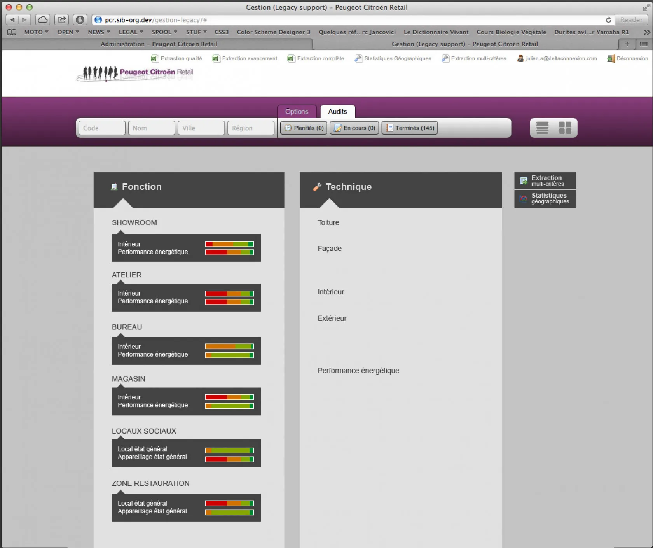Open the bookmarks book icon

(12, 32)
